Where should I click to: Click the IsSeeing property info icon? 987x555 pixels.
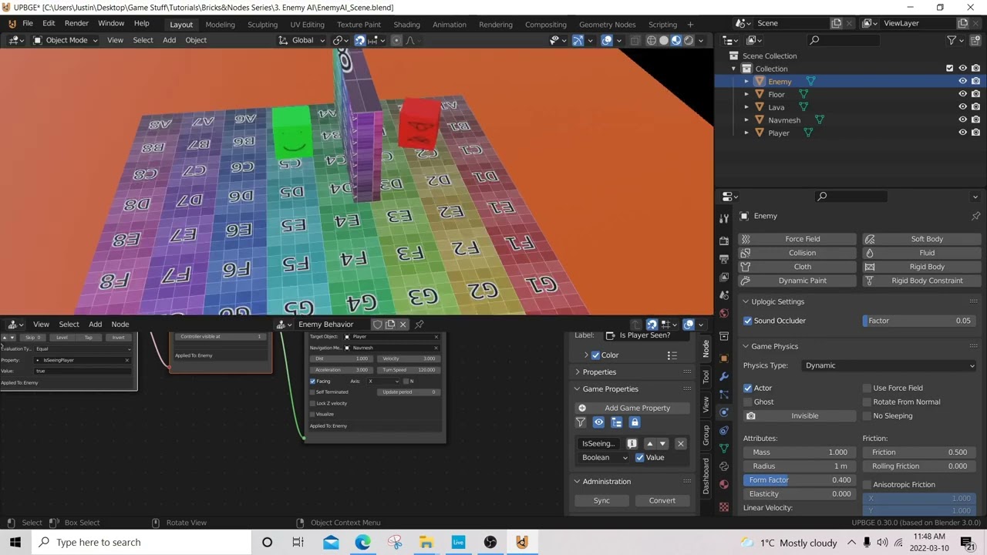(632, 443)
